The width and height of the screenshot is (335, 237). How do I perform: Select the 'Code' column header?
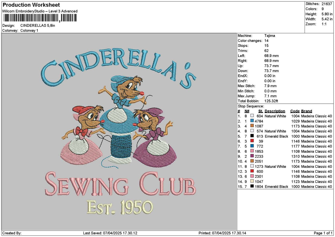[295, 111]
